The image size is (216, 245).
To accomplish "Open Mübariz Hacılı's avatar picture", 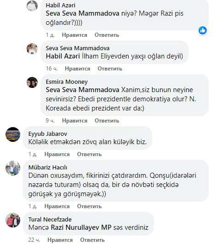I will tap(13, 168).
